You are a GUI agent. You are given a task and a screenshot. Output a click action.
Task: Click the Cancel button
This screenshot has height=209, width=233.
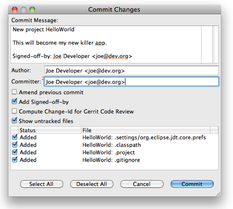click(142, 184)
